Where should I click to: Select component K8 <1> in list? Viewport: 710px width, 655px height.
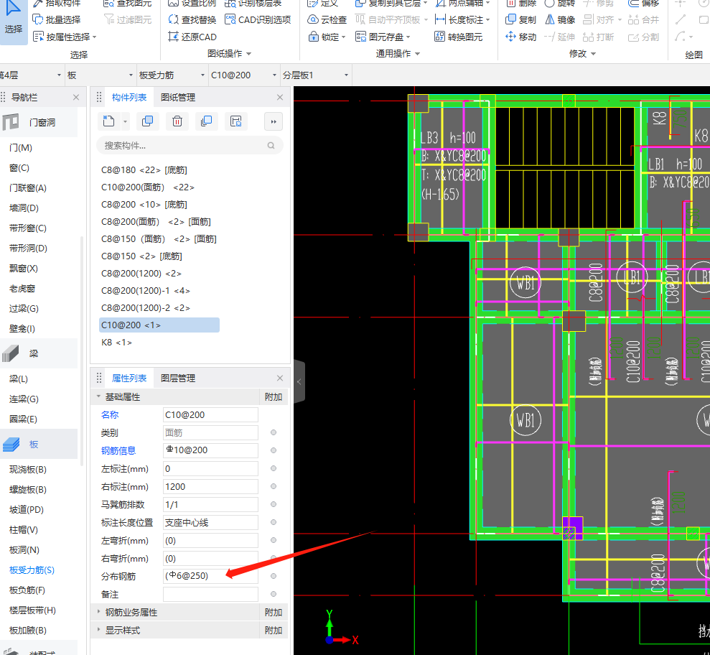point(116,342)
